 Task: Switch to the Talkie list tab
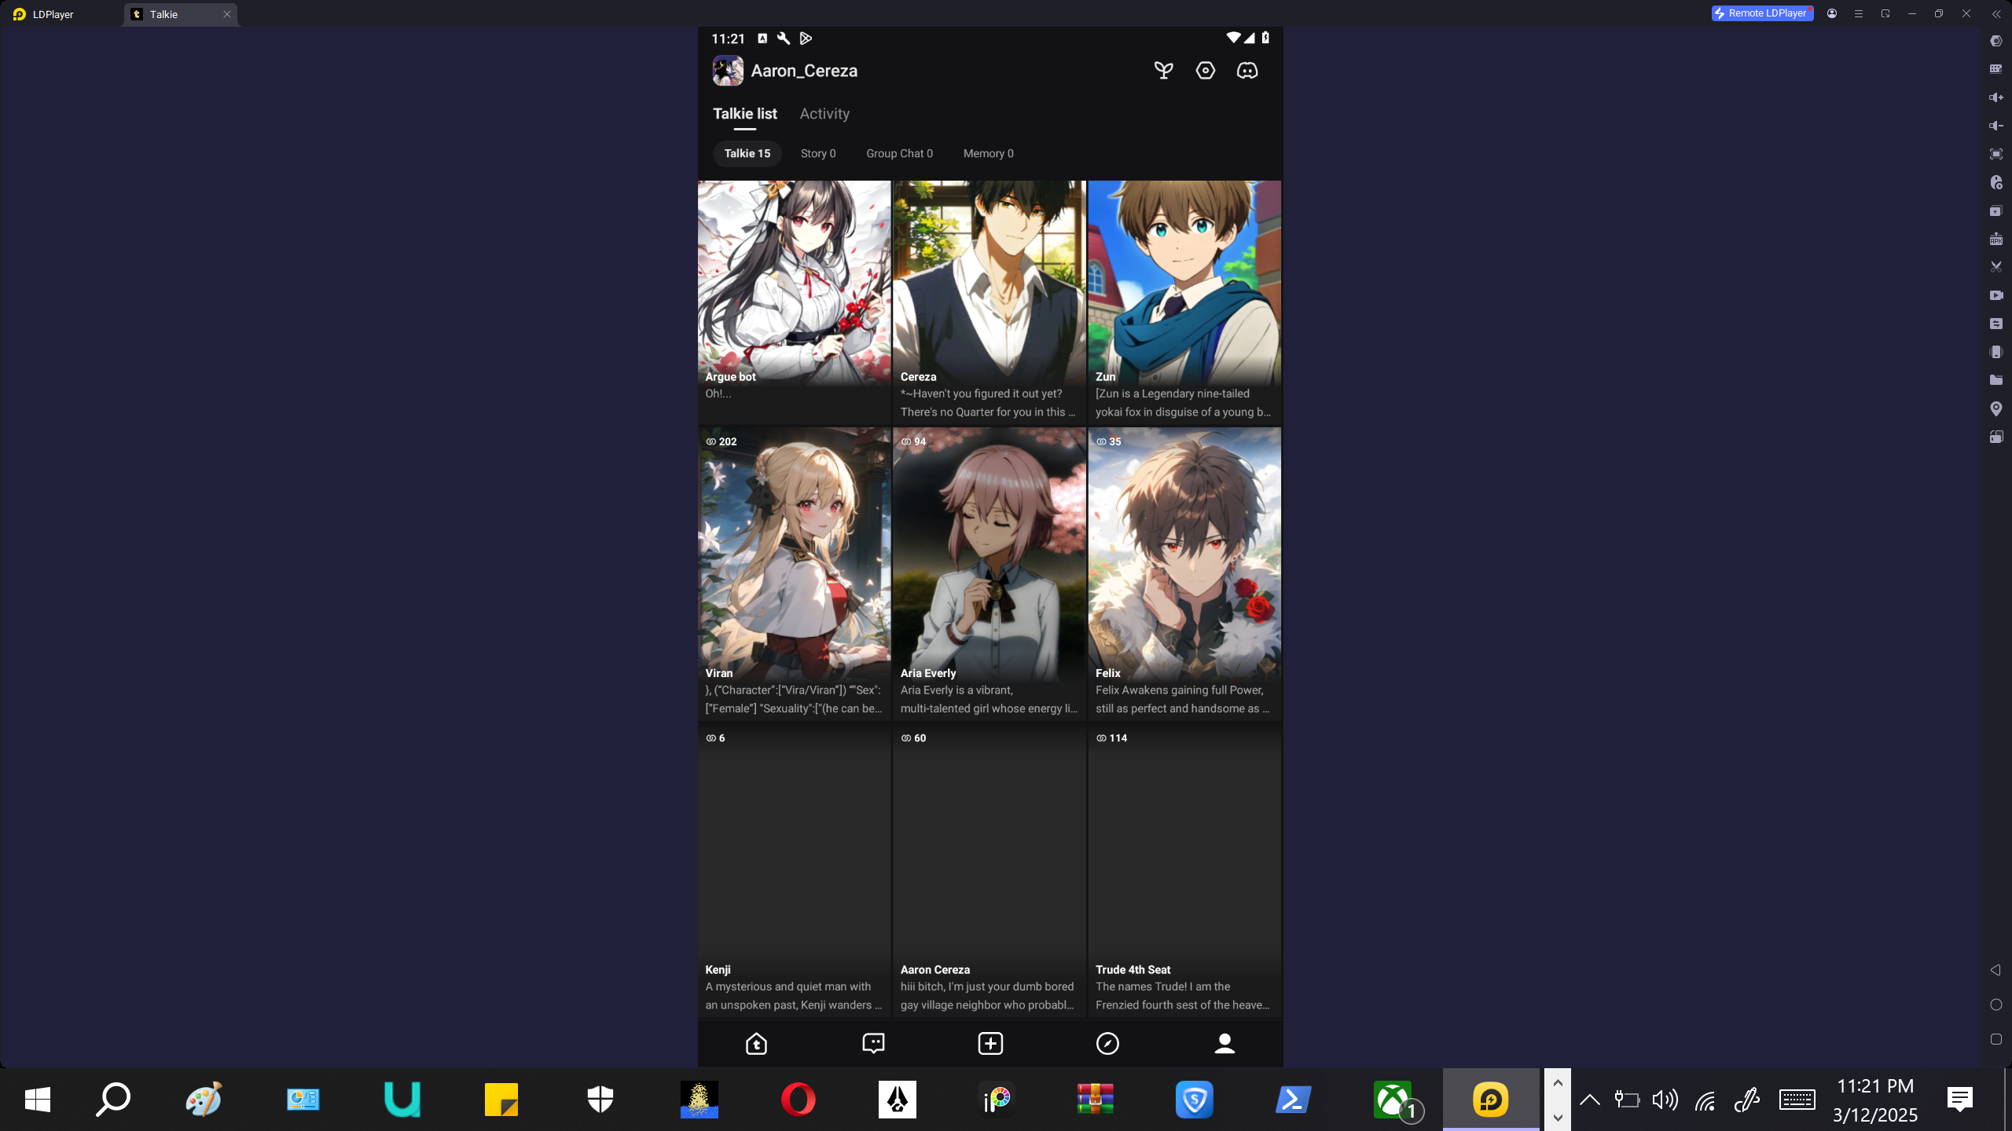coord(744,114)
